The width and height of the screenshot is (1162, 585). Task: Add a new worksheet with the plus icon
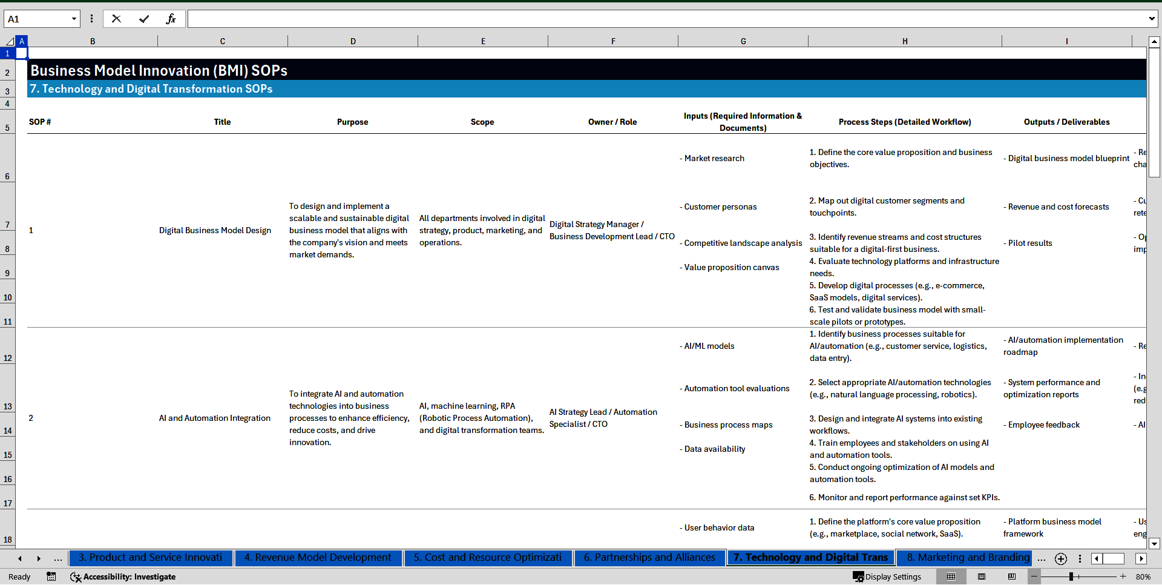tap(1060, 559)
